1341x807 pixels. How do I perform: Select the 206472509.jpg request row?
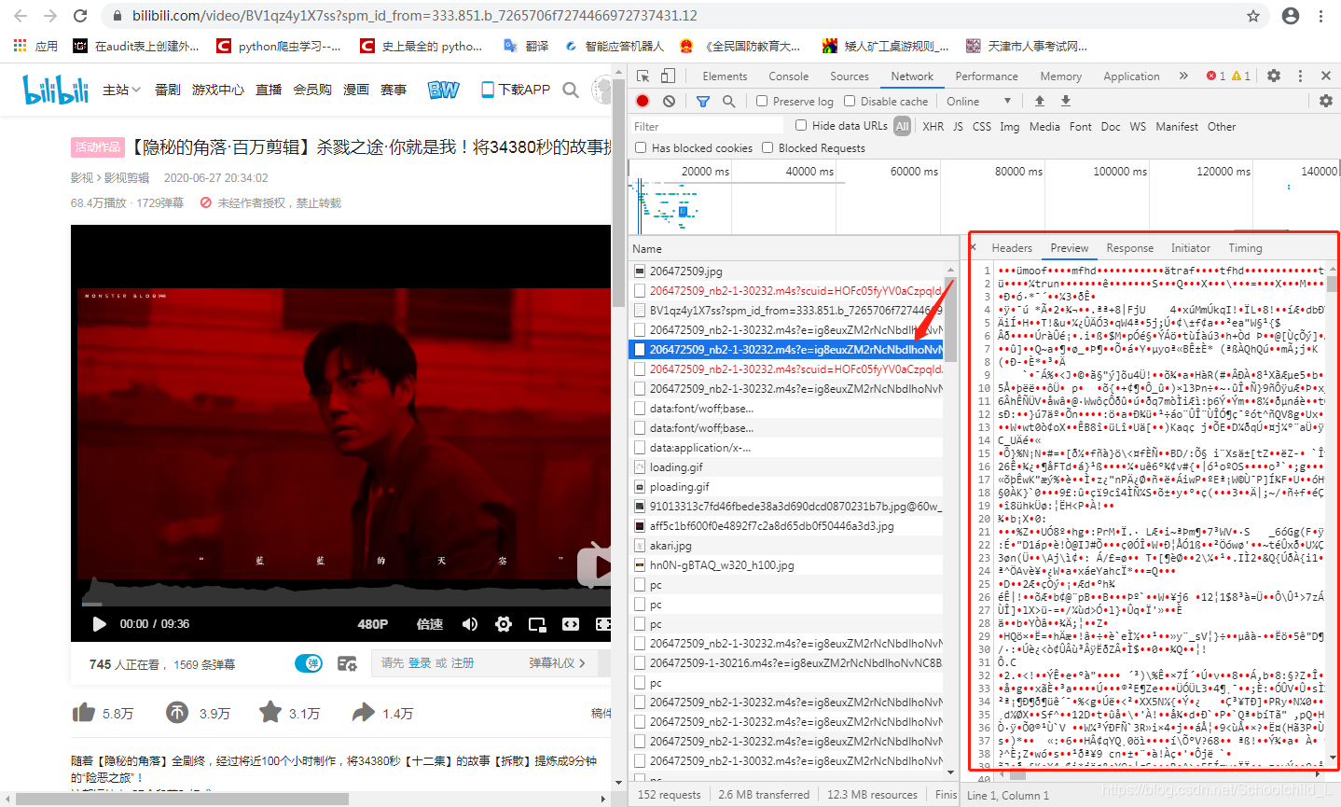tap(787, 271)
